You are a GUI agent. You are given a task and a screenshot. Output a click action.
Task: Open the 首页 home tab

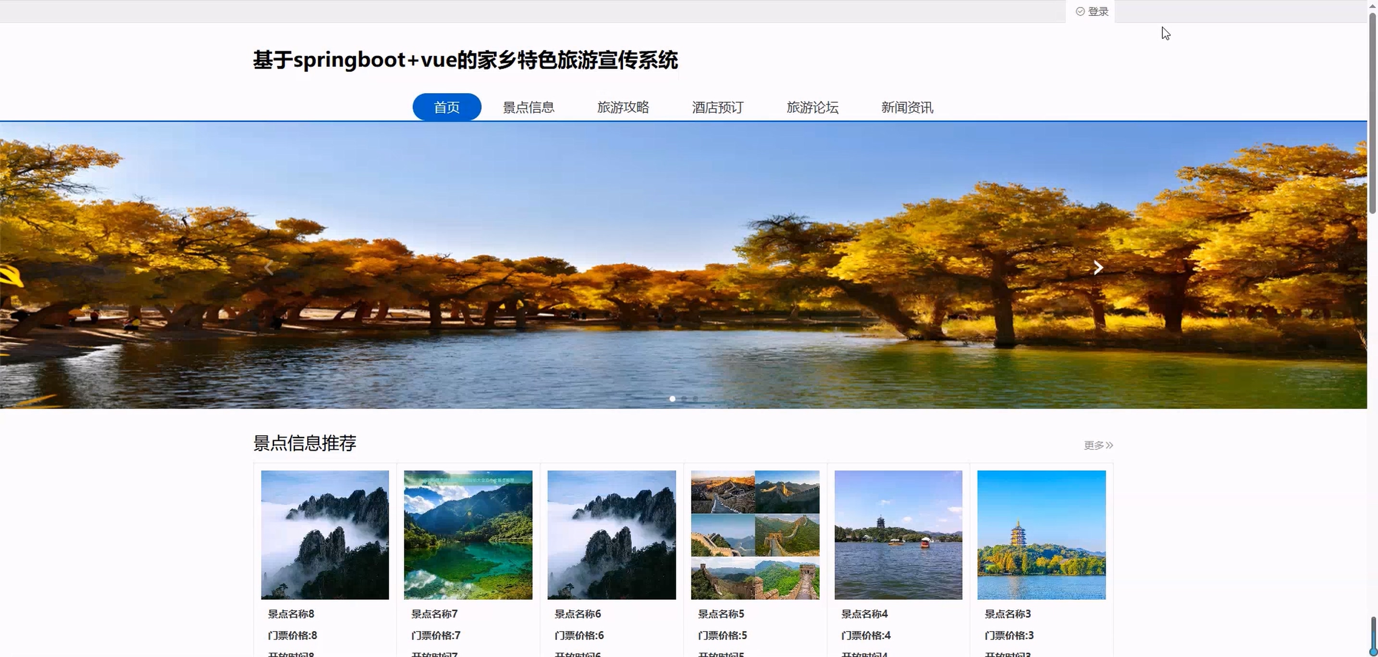click(x=447, y=108)
